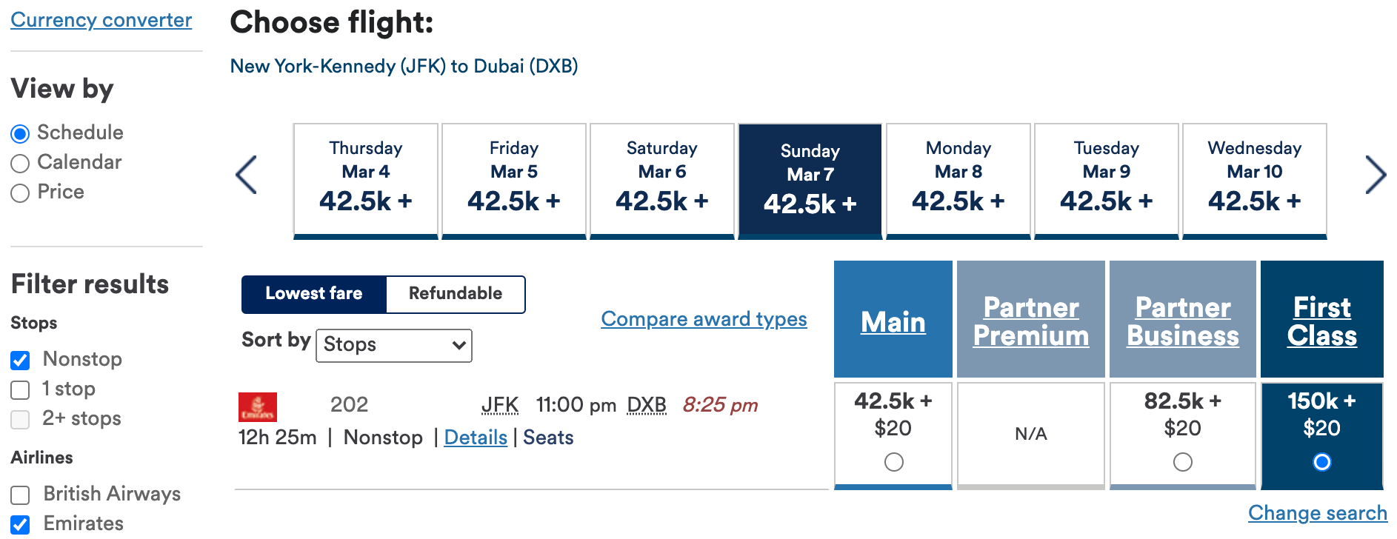The width and height of the screenshot is (1397, 539).
Task: Select Partner Business 82.5k fare radio
Action: tap(1183, 462)
